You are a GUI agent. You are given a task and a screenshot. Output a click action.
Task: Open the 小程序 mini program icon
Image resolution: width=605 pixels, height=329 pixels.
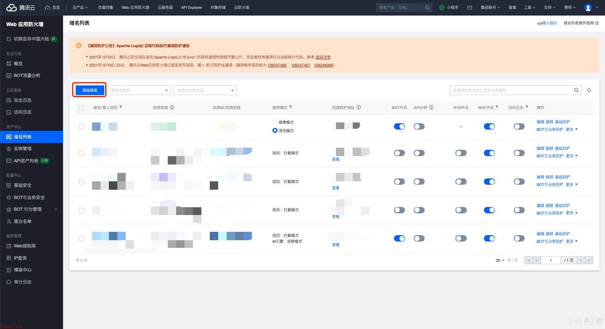point(441,8)
